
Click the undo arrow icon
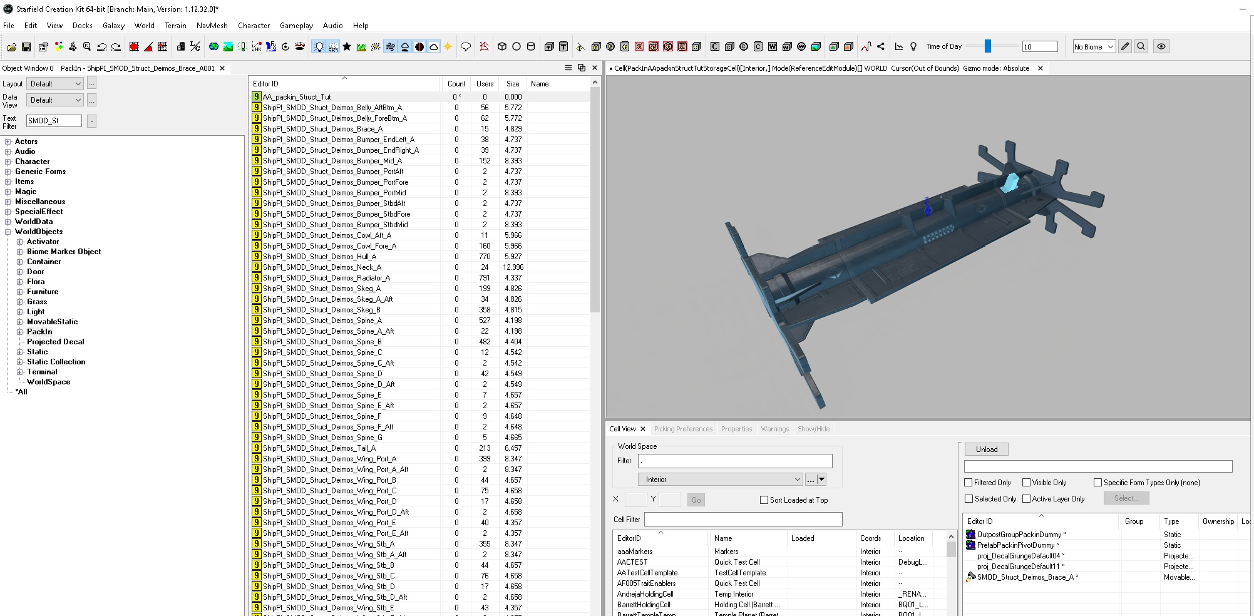101,46
